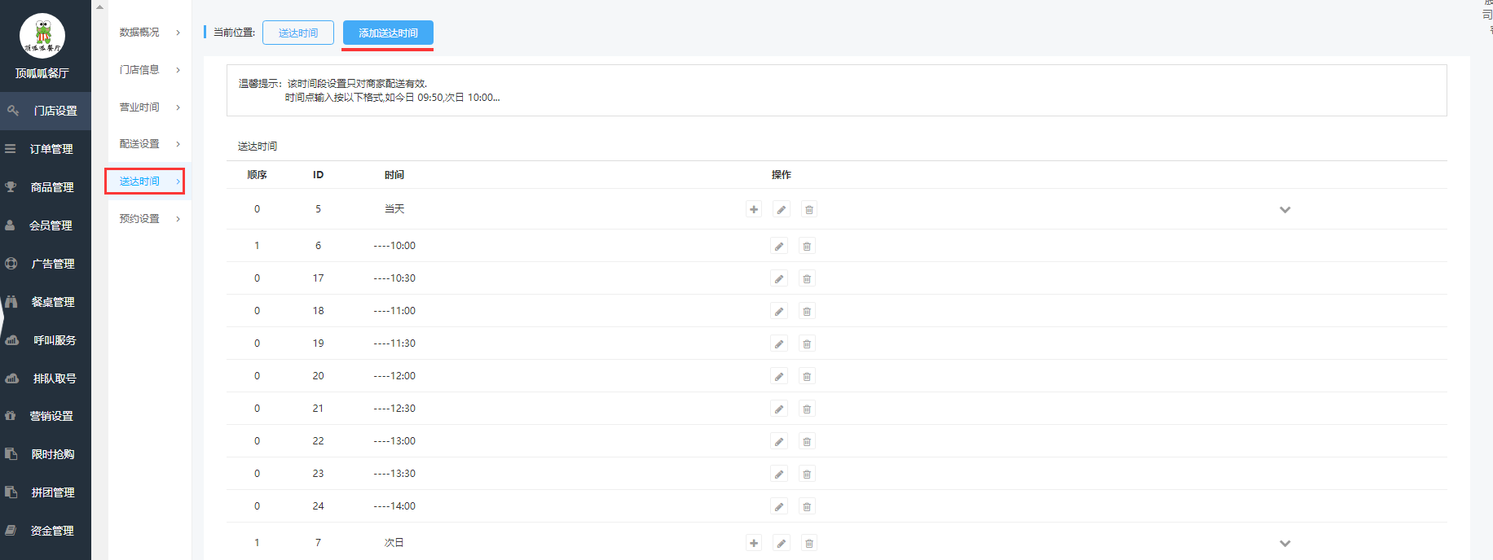The image size is (1493, 560).
Task: Delete the 次日 row with trash icon
Action: 809,543
